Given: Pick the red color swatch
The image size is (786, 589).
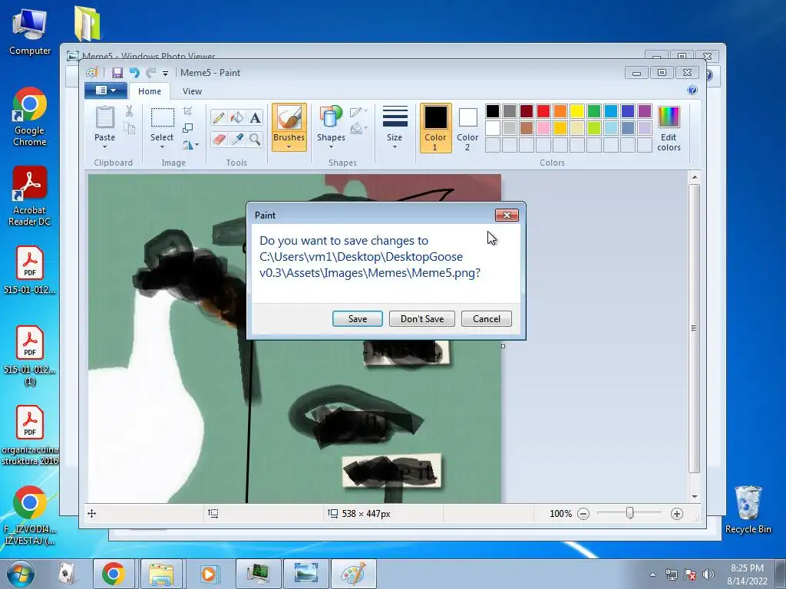Looking at the screenshot, I should tap(543, 110).
